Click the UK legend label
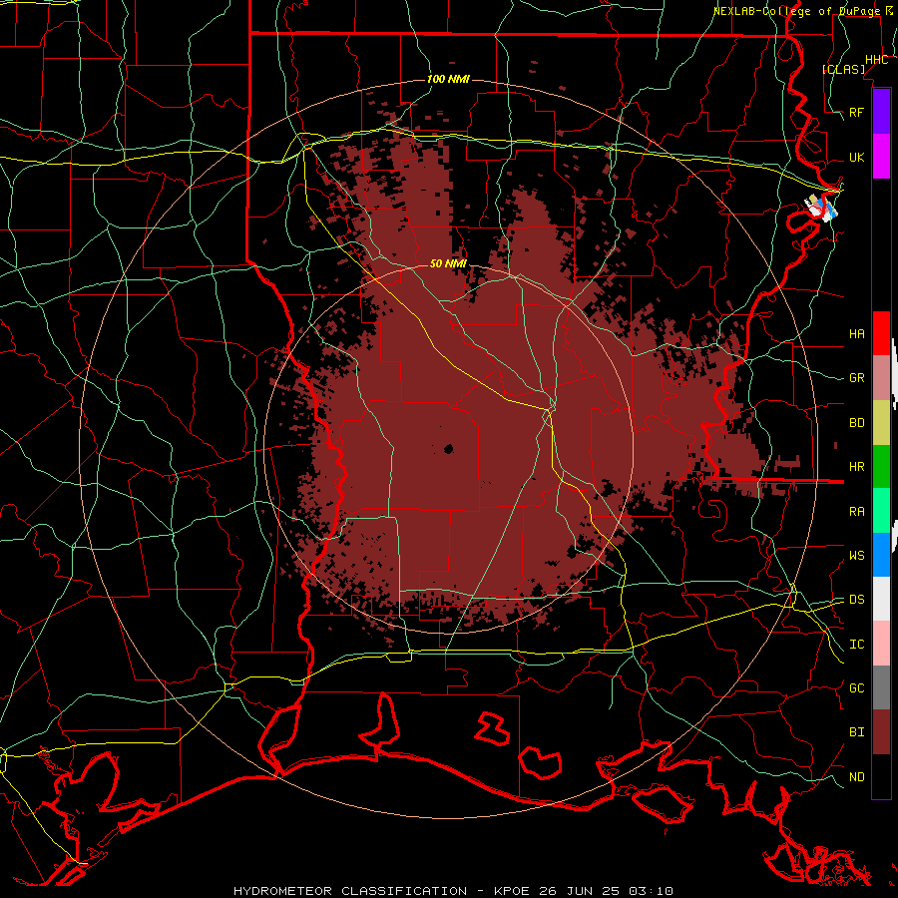Screen dimensions: 898x898 coord(857,158)
